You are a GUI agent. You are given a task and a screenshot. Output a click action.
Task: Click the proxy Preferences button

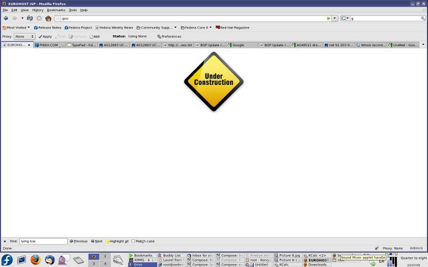point(169,36)
